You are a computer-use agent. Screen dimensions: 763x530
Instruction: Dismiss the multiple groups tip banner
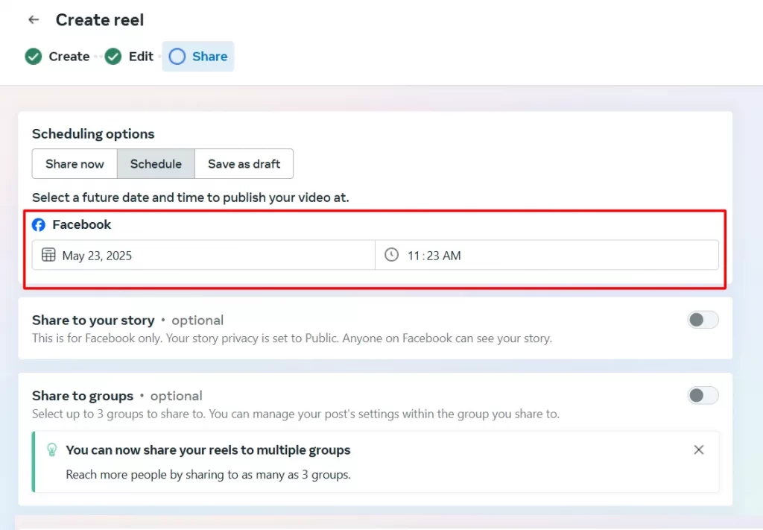[x=699, y=449]
